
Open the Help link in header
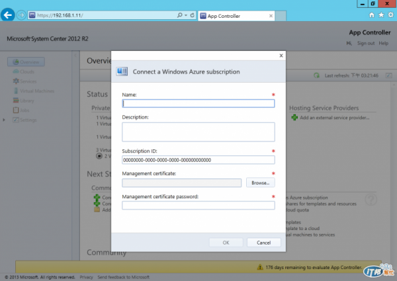tap(383, 43)
